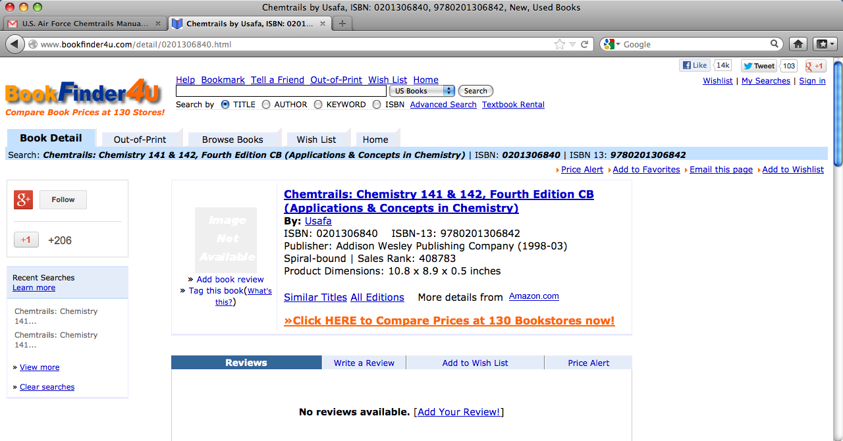Image resolution: width=843 pixels, height=441 pixels.
Task: Select the Reviews tab
Action: [246, 363]
